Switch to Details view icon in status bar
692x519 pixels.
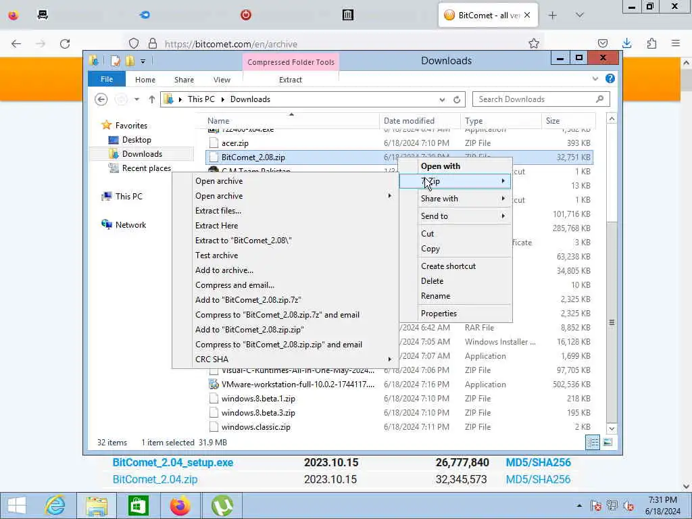(593, 442)
